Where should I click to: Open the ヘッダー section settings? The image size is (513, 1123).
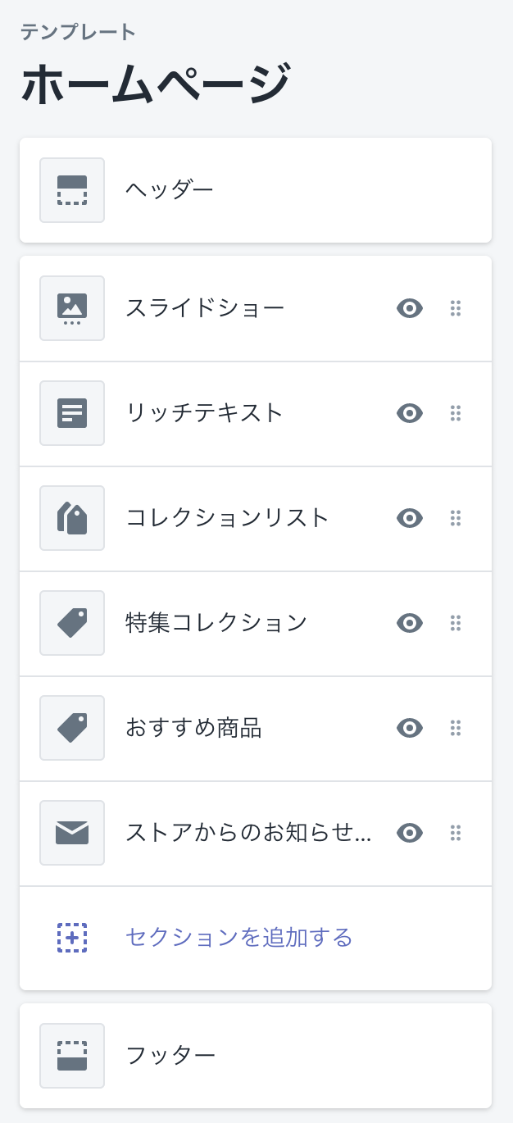pos(170,190)
